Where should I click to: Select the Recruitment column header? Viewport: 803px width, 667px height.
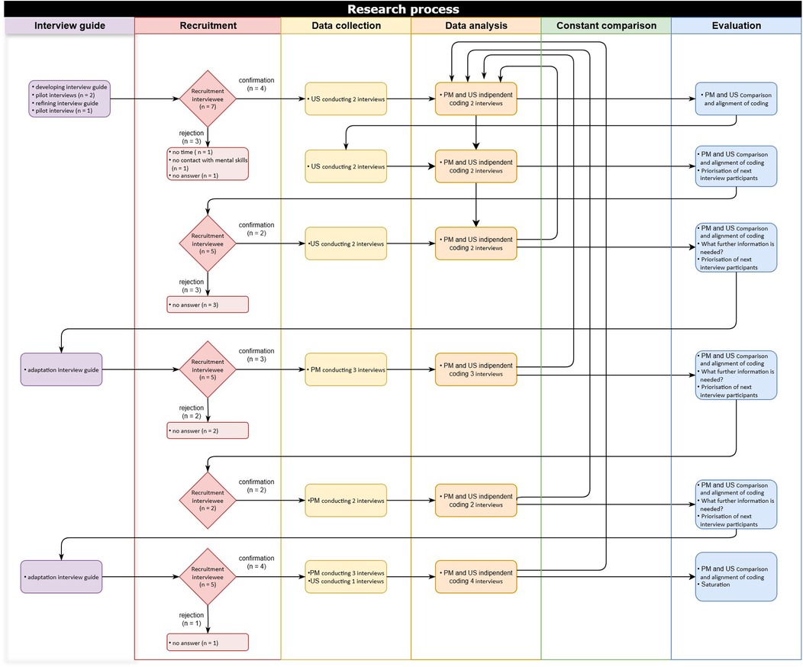click(x=208, y=25)
